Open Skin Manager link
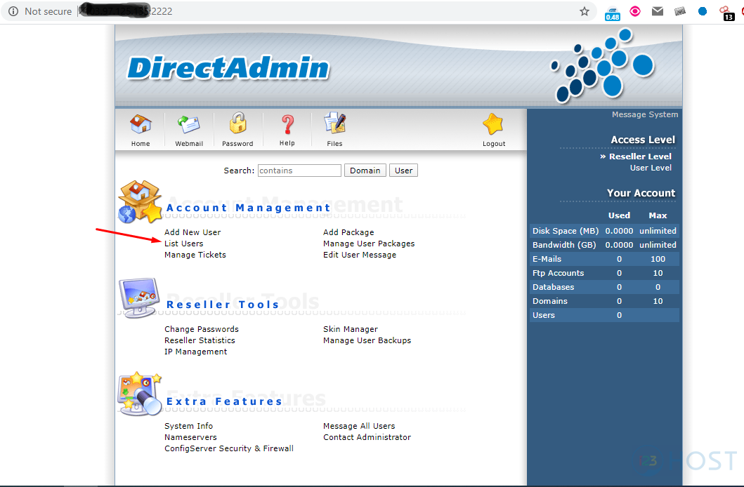The width and height of the screenshot is (744, 487). coord(350,329)
